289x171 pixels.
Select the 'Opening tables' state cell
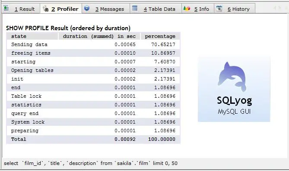point(32,70)
